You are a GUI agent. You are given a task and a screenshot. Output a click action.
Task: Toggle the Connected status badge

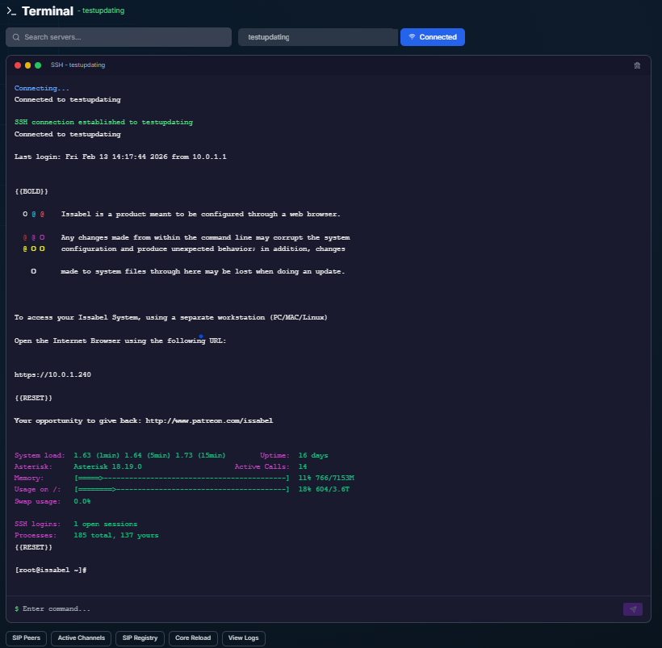(x=433, y=36)
